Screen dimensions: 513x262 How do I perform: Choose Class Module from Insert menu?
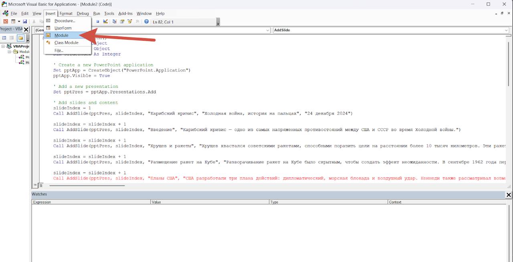tap(67, 42)
